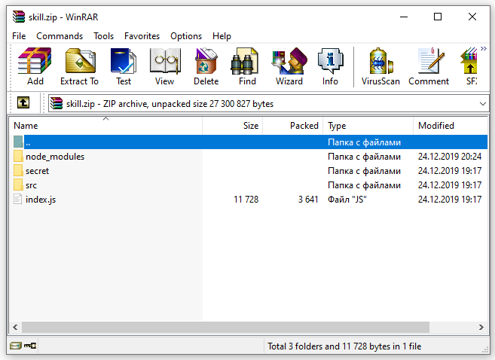Click the 11 728 size value
Image resolution: width=495 pixels, height=360 pixels.
pos(246,200)
